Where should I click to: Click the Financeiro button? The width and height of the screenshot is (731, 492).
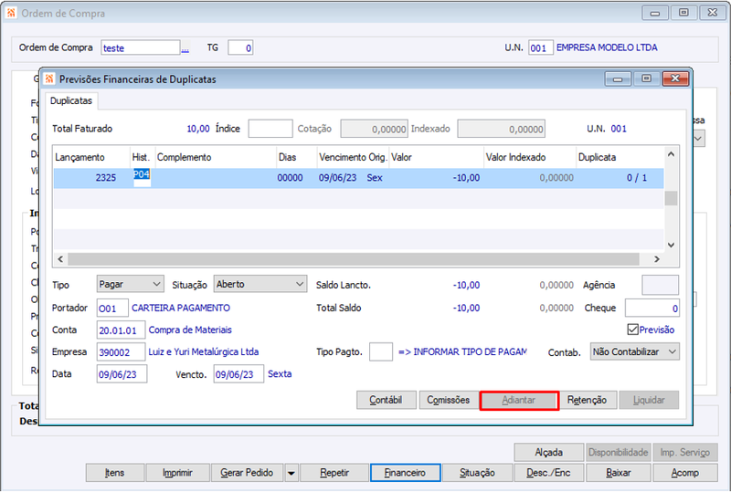(405, 473)
